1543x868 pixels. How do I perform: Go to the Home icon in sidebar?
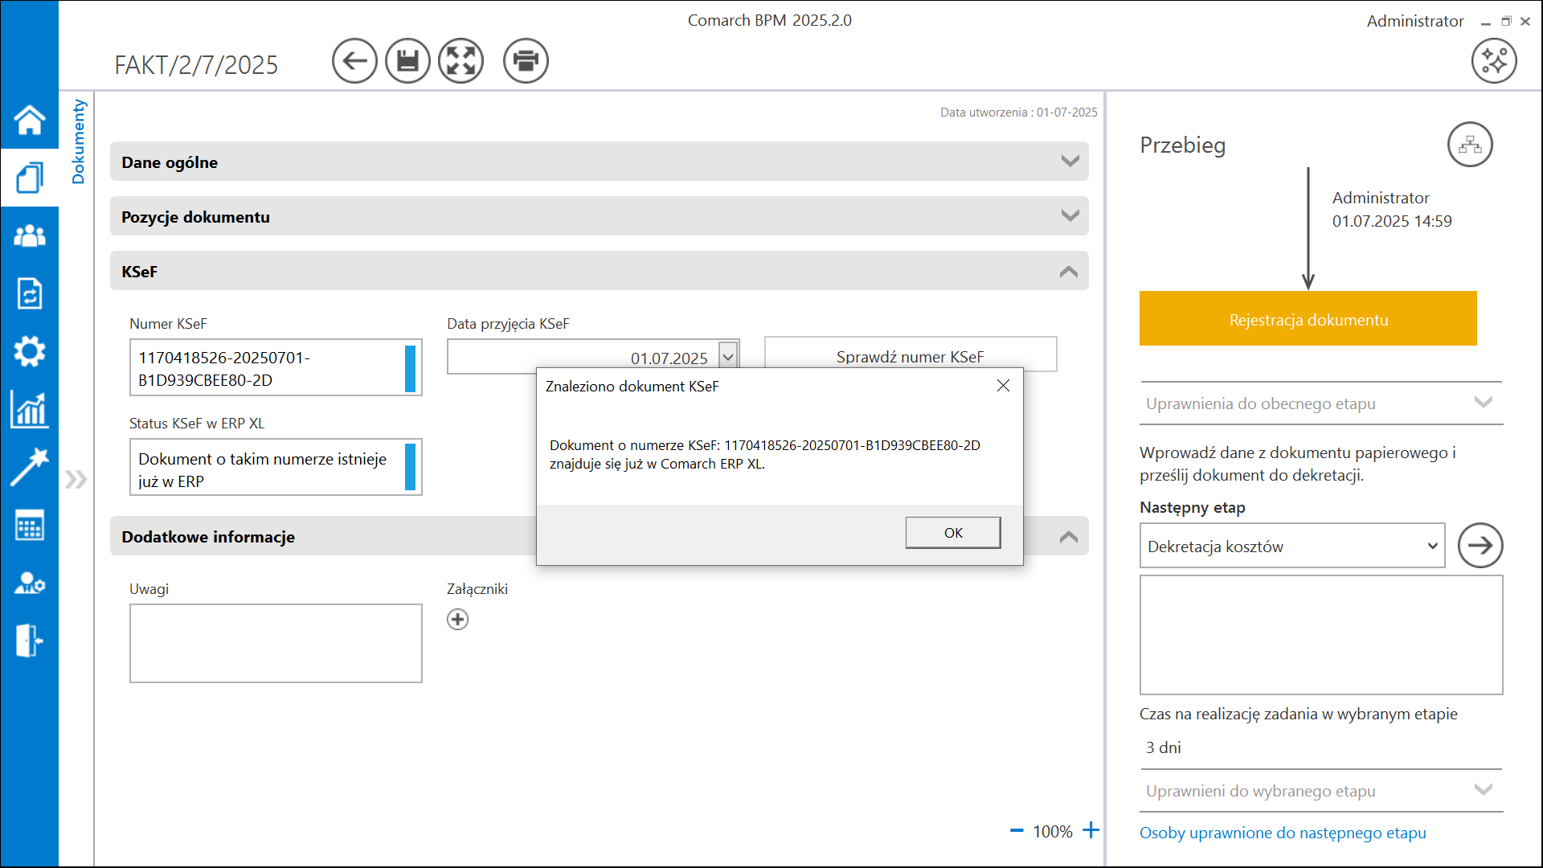coord(30,120)
